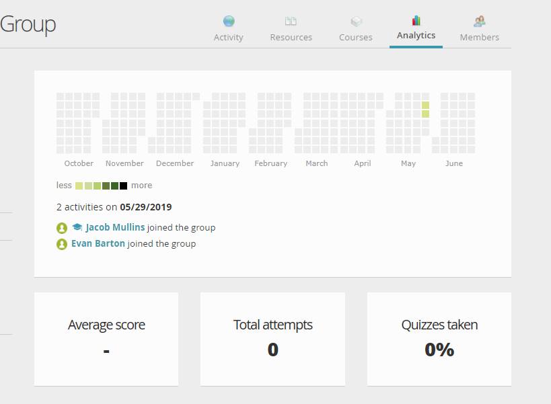Click the Quizzes taken stat card
Screen dimensions: 551x404
[x=439, y=339]
